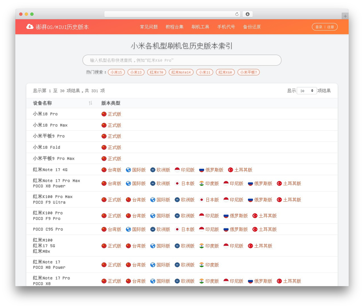364x308 pixels.
Task: Open 手机代号 menu item
Action: tap(226, 27)
